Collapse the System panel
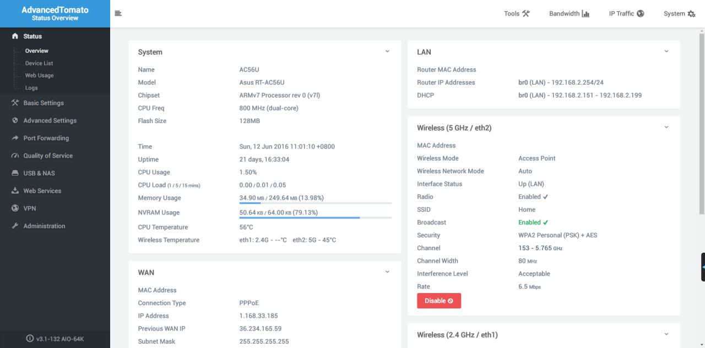The width and height of the screenshot is (705, 348). tap(387, 52)
